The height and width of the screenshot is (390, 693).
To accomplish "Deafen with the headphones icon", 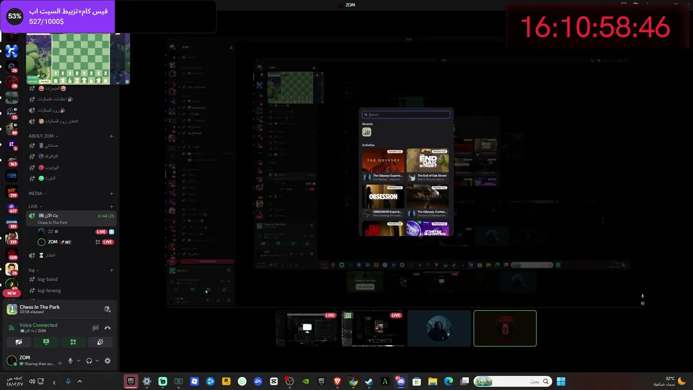I will 89,361.
